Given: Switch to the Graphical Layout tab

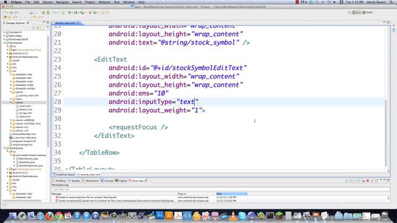Looking at the screenshot, I should pyautogui.click(x=65, y=175).
